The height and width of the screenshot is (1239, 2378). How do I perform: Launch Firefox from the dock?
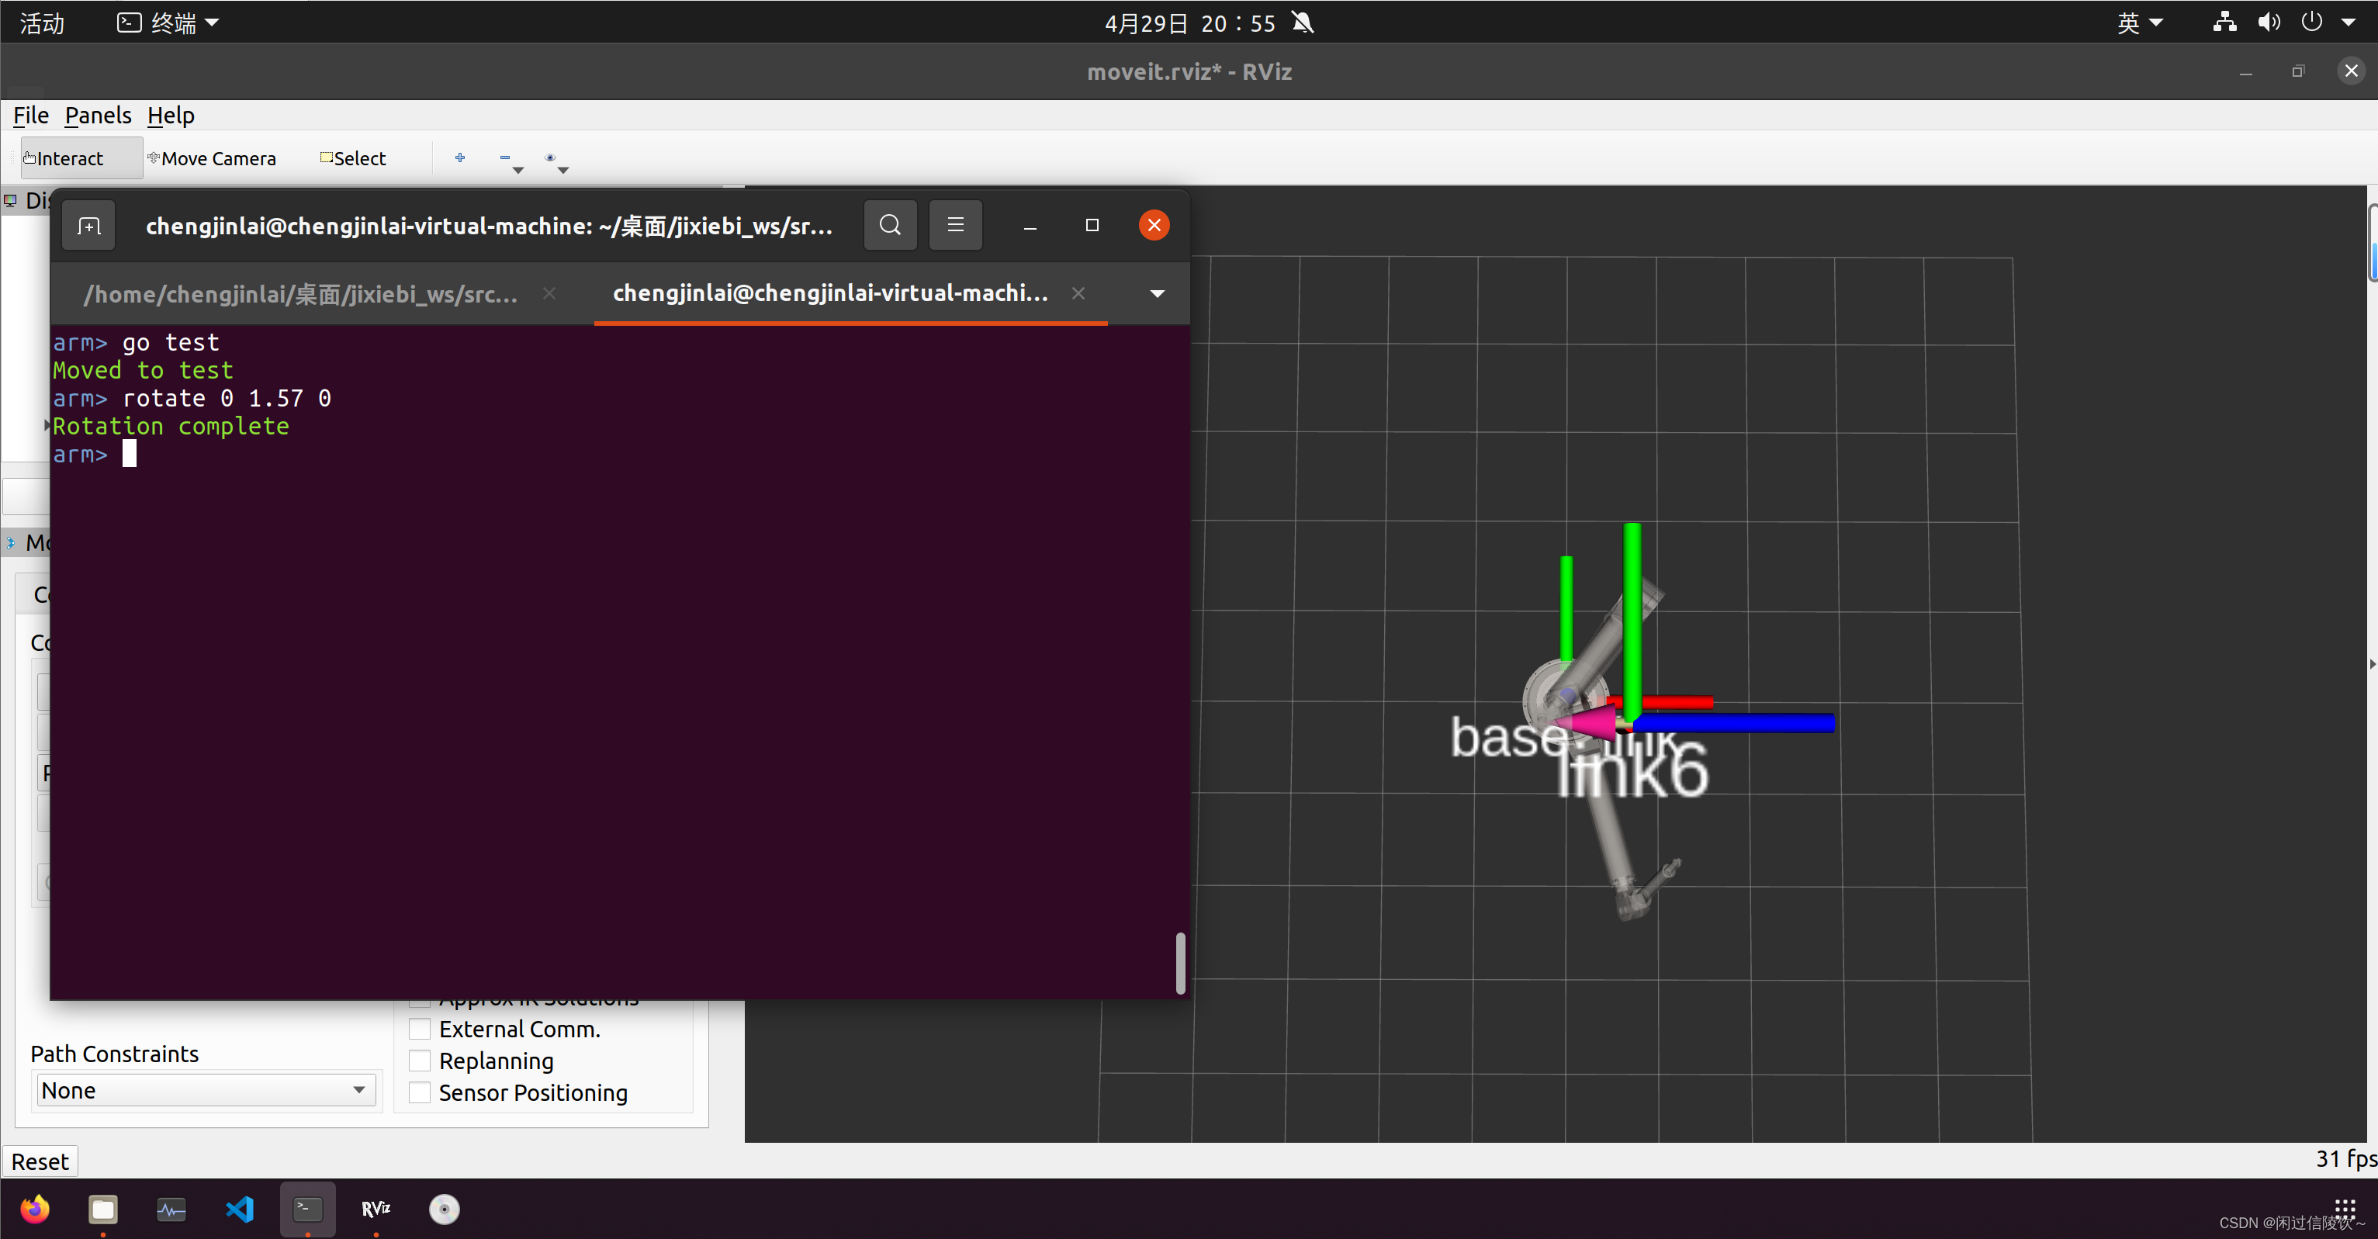click(x=35, y=1209)
